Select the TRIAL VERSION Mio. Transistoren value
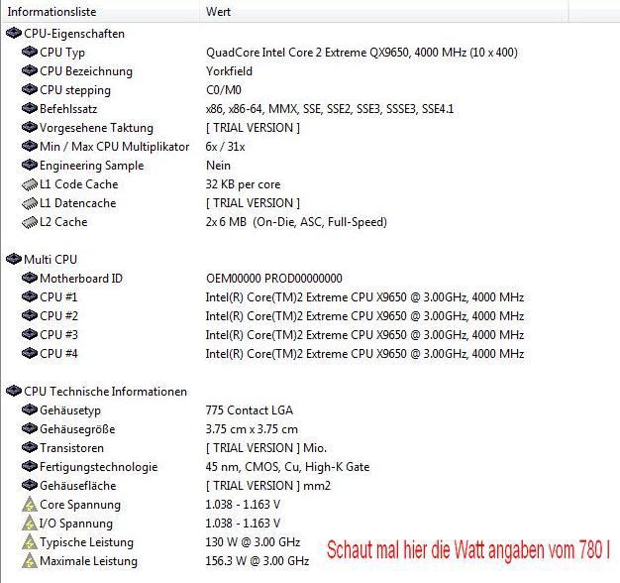Screen dimensions: 620x583 coord(266,448)
